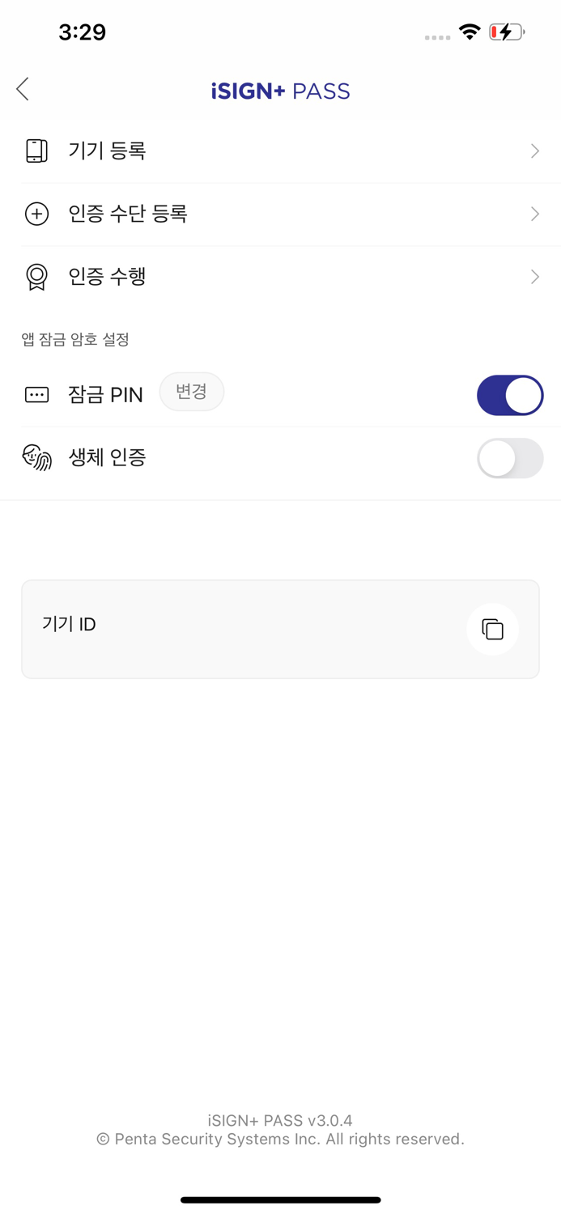561x1214 pixels.
Task: Click the charging battery icon
Action: [504, 32]
